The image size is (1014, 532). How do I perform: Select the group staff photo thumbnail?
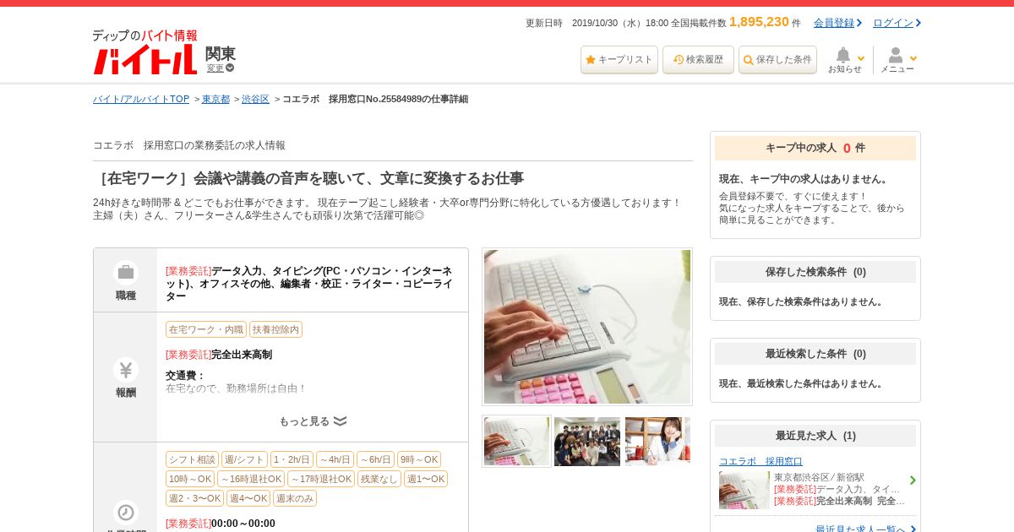coord(587,441)
